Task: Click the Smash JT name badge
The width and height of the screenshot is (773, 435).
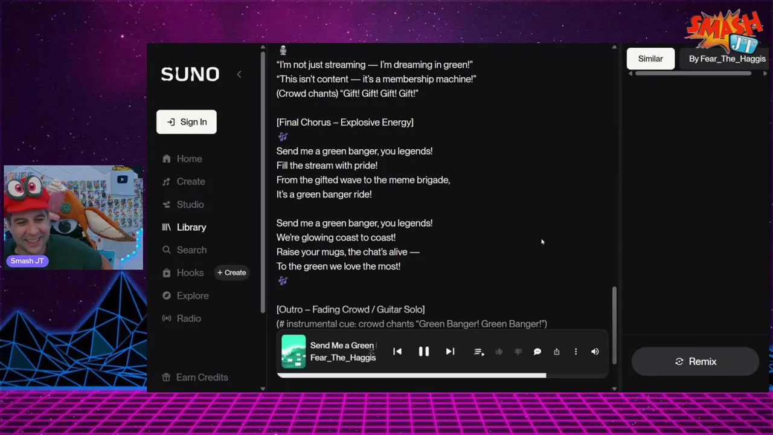Action: 27,261
